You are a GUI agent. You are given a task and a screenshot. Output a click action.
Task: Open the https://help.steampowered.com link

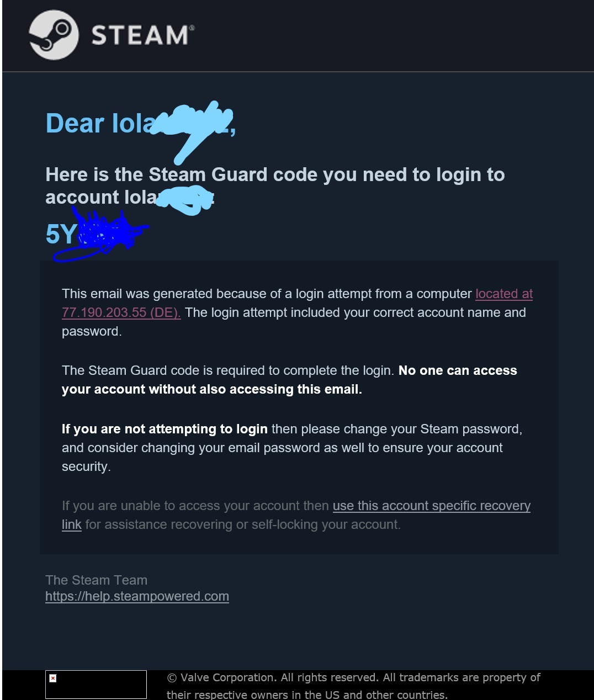point(137,596)
